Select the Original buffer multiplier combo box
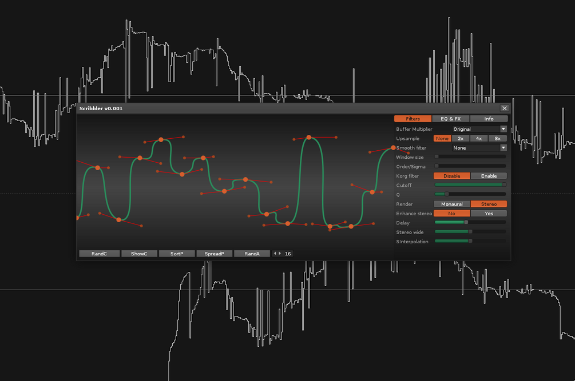The image size is (575, 381). (x=479, y=129)
